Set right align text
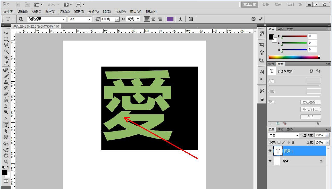The height and width of the screenshot is (189, 332). tap(160, 19)
